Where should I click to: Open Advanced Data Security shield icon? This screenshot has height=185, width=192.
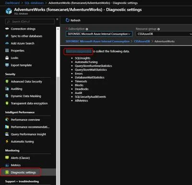(7, 81)
